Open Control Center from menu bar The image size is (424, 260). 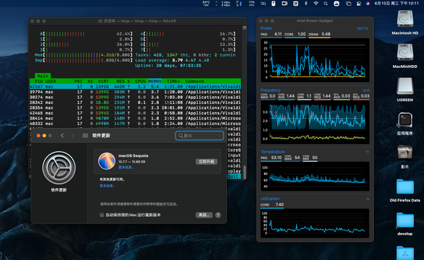click(358, 4)
